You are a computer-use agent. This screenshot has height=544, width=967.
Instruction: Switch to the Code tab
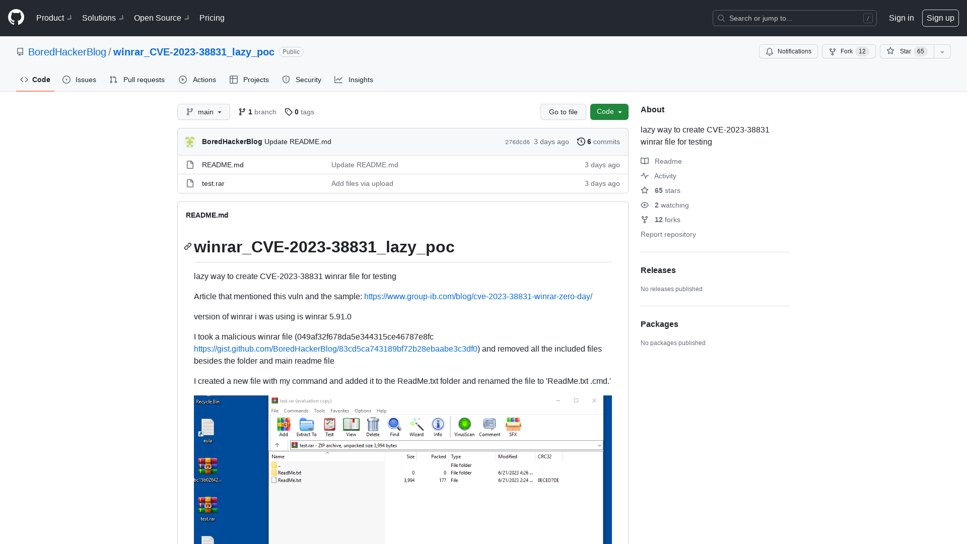pyautogui.click(x=35, y=80)
